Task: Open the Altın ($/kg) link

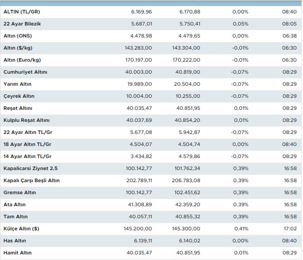Action: pyautogui.click(x=18, y=48)
